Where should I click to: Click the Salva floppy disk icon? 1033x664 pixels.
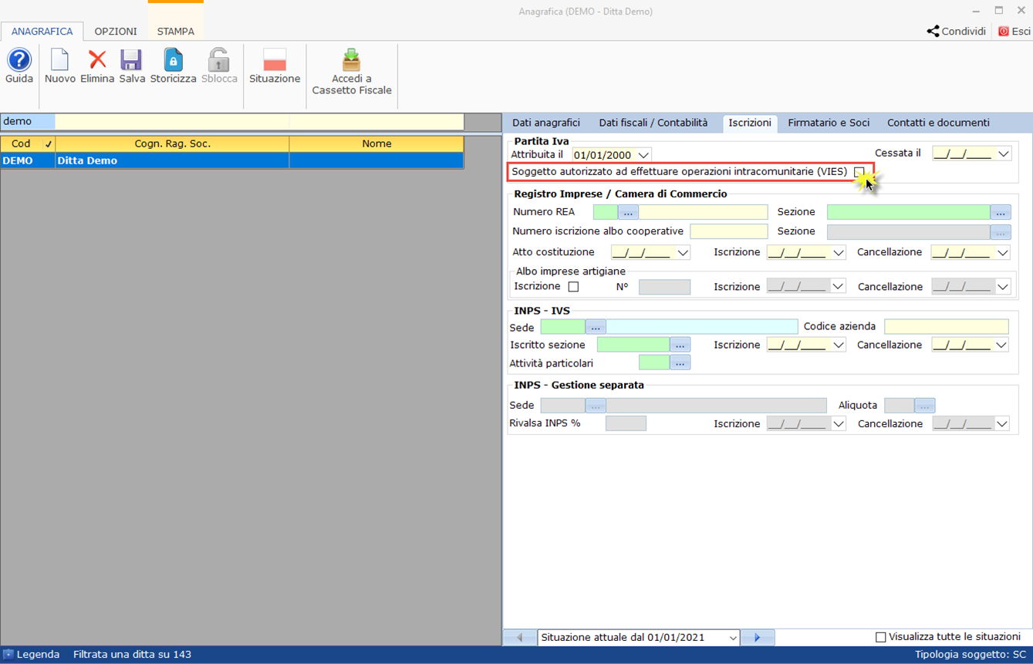pos(132,61)
